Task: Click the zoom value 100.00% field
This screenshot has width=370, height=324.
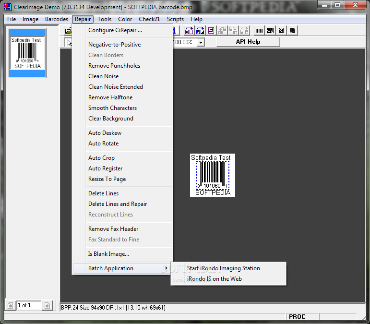Action: (x=185, y=42)
